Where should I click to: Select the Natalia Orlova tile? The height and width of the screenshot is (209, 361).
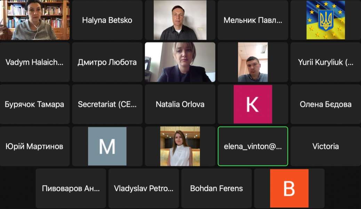point(180,104)
